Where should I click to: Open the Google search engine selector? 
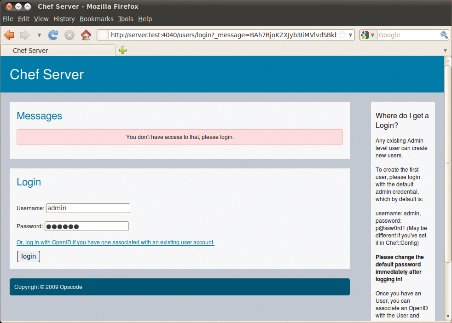tap(368, 35)
